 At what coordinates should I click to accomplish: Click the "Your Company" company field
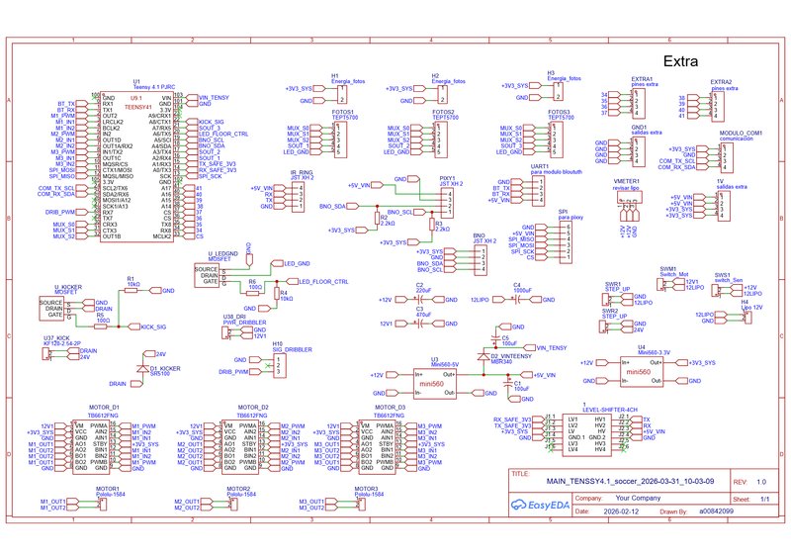638,498
